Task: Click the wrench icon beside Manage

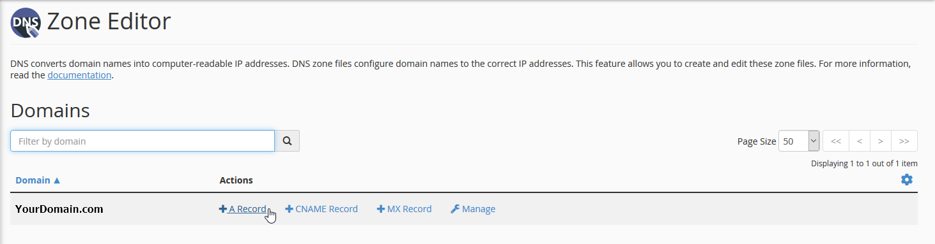Action: 455,209
